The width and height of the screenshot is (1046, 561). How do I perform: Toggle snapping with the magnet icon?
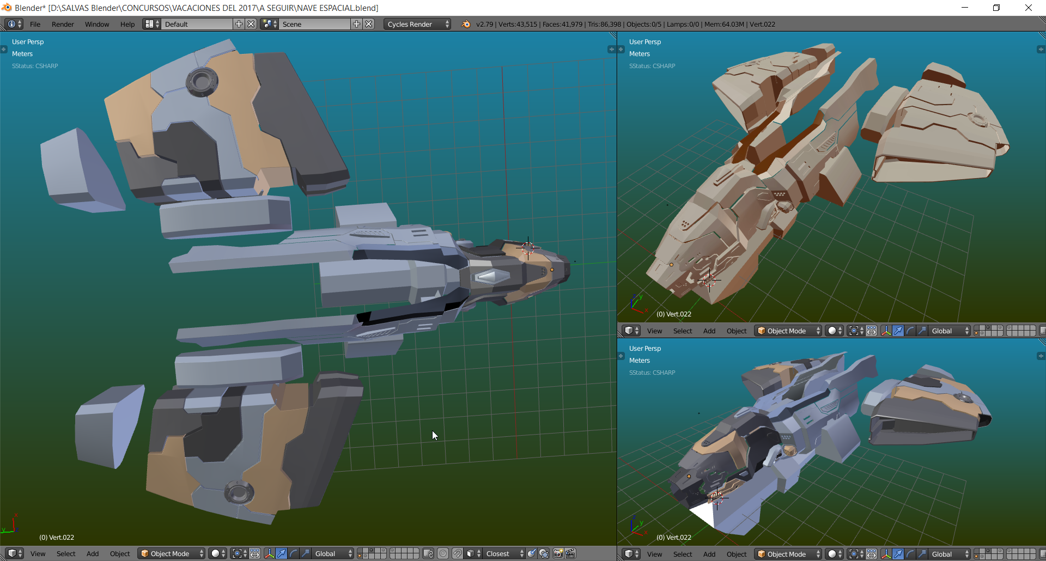[458, 553]
